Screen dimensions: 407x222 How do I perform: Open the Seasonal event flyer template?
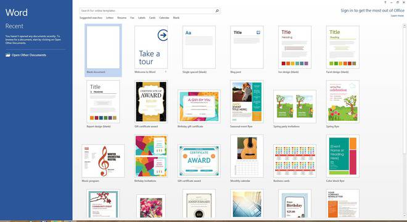[247, 102]
